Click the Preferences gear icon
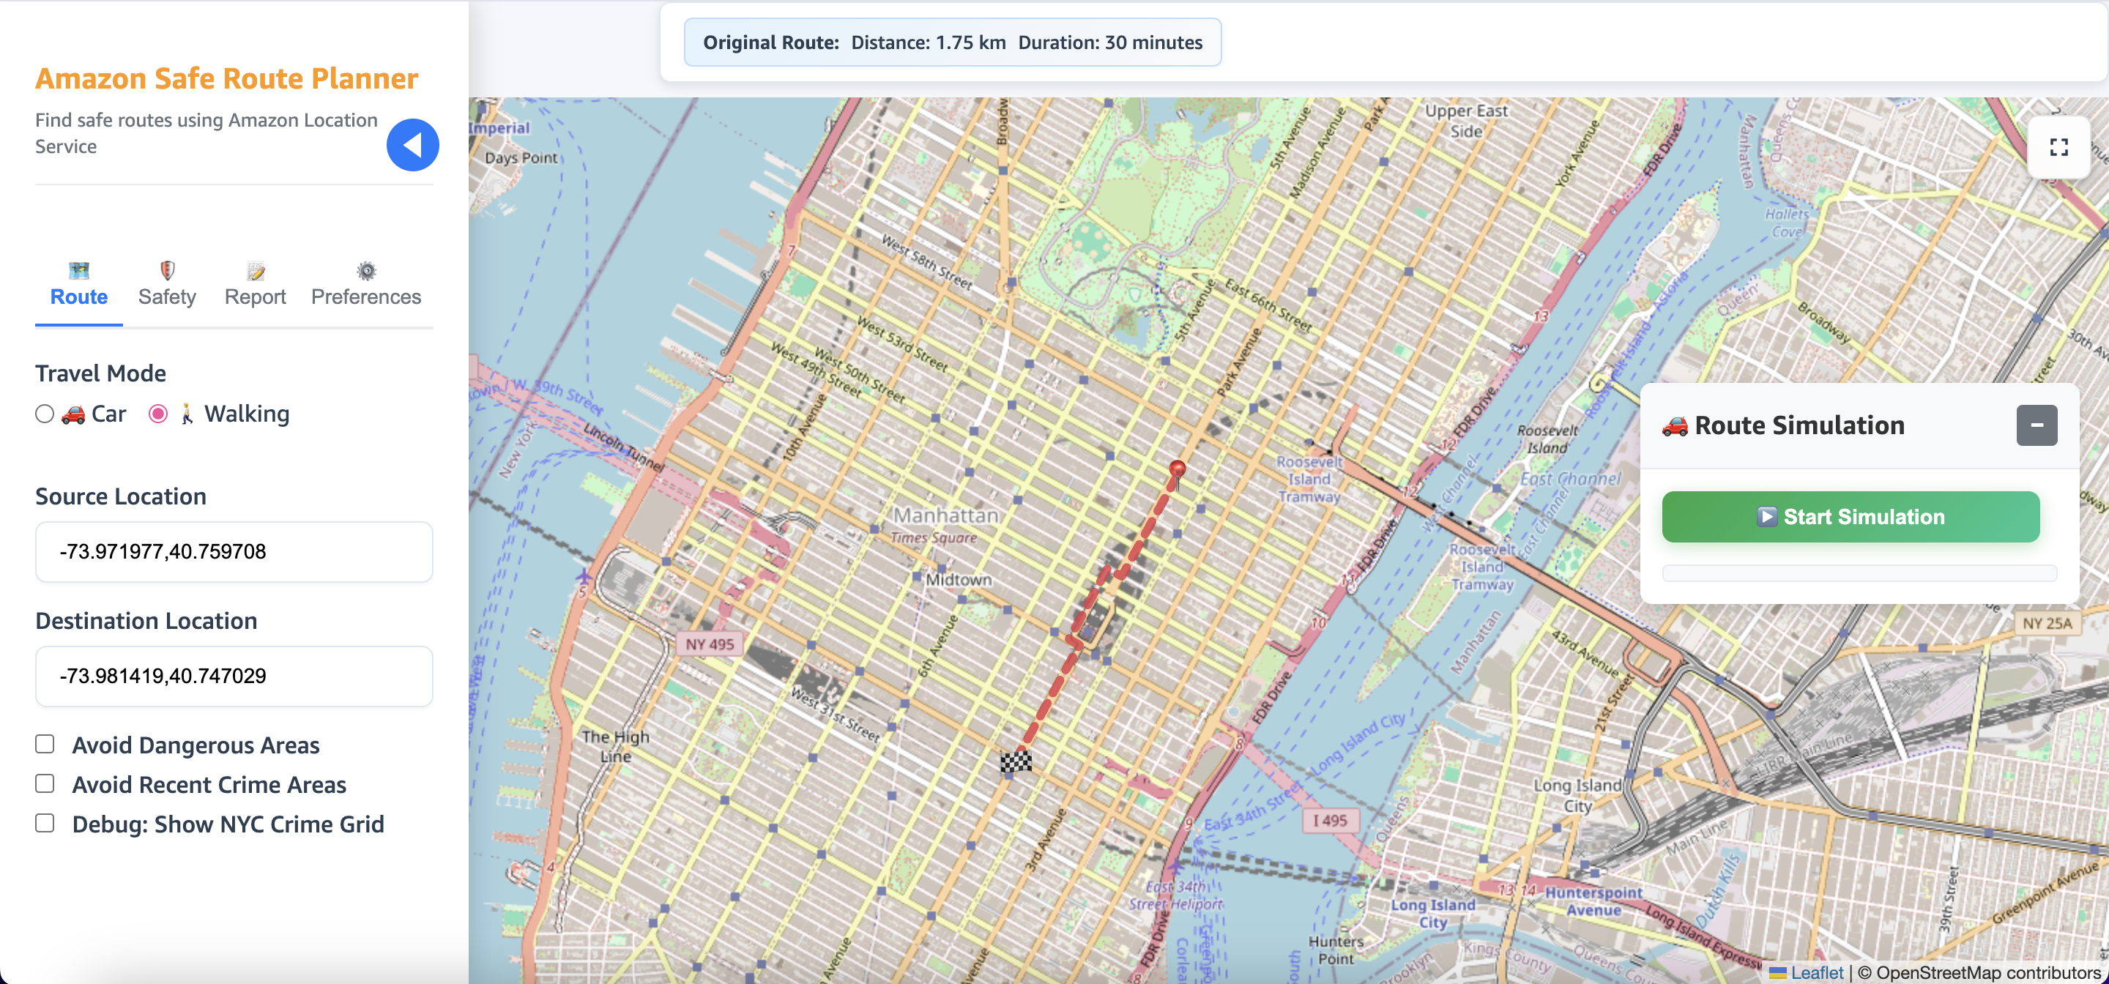The width and height of the screenshot is (2109, 984). (366, 271)
